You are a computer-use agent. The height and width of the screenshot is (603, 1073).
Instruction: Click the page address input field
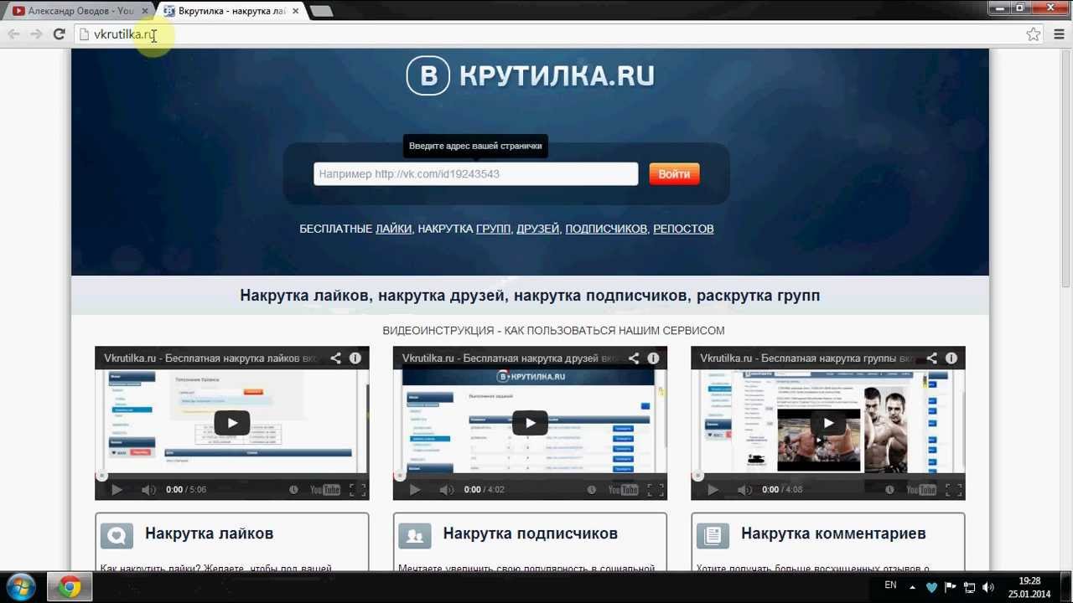475,174
